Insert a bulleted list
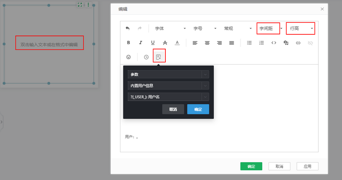Image resolution: width=342 pixels, height=180 pixels. [x=249, y=43]
